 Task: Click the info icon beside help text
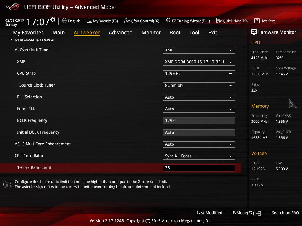coord(7,185)
